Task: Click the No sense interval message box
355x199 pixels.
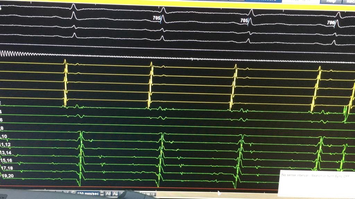Action: (317, 183)
